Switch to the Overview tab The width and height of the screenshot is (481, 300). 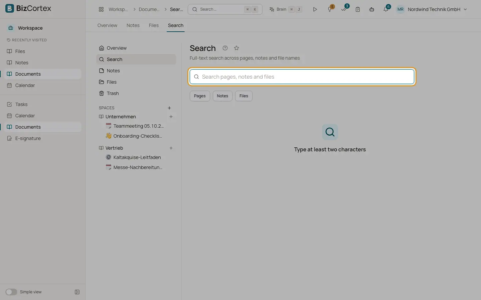click(107, 25)
